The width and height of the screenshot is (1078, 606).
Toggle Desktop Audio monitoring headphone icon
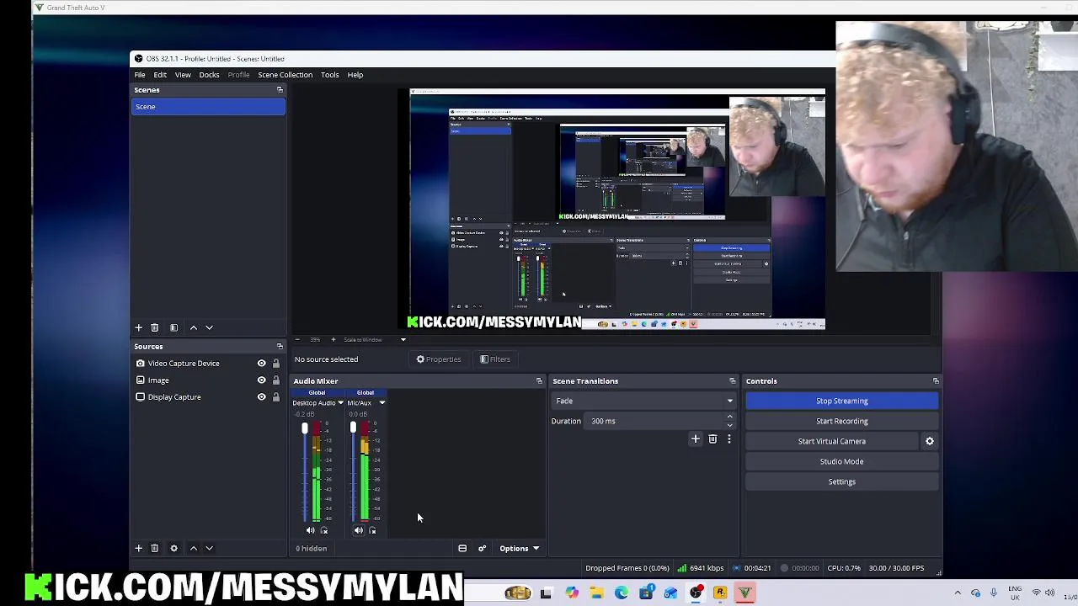click(324, 530)
